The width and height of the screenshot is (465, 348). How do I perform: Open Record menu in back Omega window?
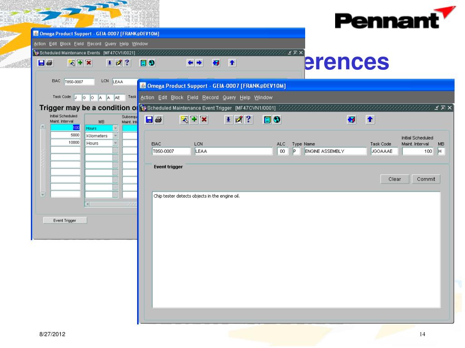[94, 44]
